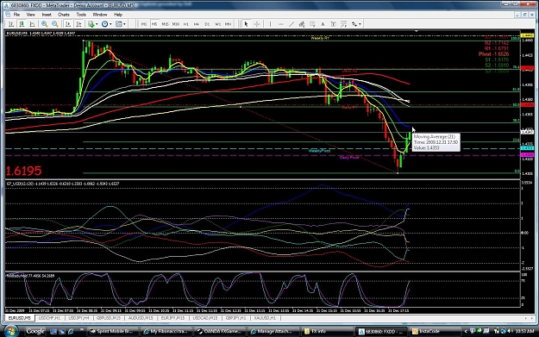
Task: Switch to the H4 timeframe
Action: [x=197, y=24]
